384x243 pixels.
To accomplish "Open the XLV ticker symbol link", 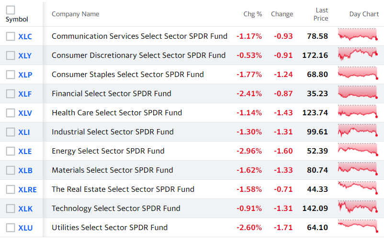I will pyautogui.click(x=25, y=113).
